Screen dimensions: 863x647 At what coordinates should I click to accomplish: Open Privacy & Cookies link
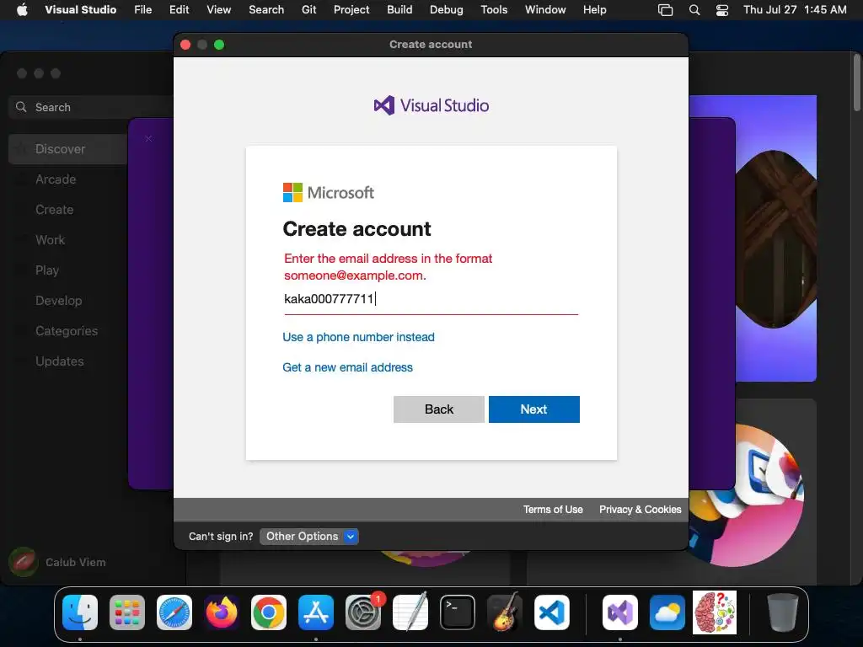641,510
